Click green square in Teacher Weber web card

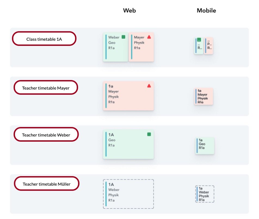coord(149,134)
